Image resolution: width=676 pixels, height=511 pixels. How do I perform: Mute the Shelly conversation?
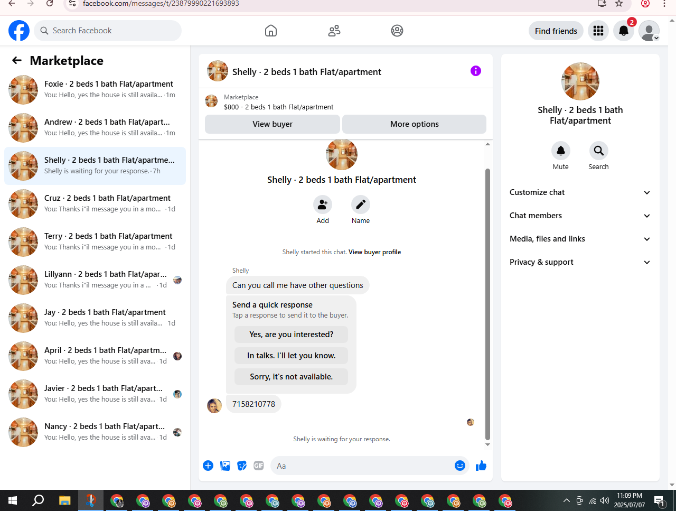[x=561, y=151]
